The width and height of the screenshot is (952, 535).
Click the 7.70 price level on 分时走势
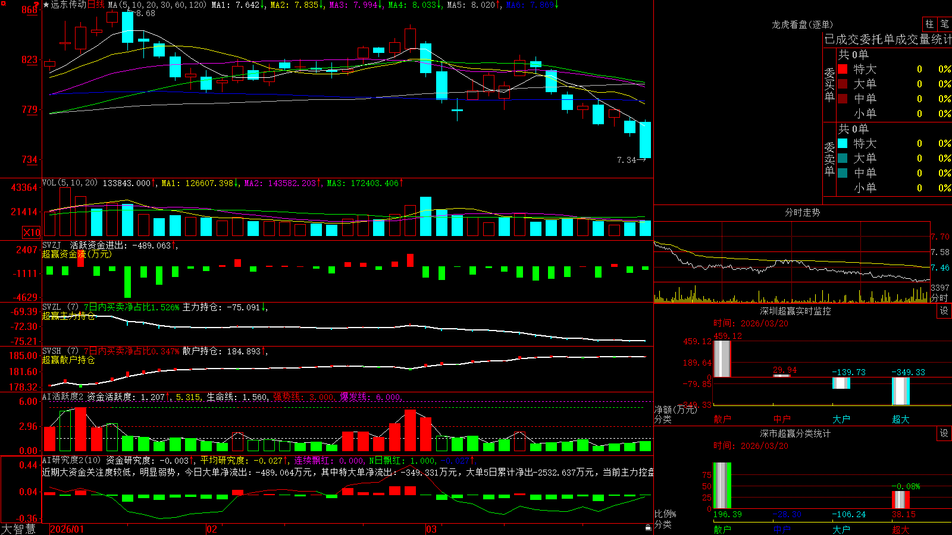tap(940, 237)
